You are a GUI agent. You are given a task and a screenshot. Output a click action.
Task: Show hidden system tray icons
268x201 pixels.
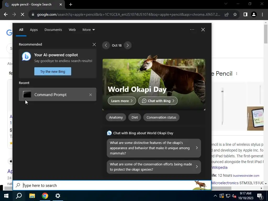(215, 196)
